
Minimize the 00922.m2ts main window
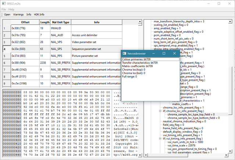point(209,3)
